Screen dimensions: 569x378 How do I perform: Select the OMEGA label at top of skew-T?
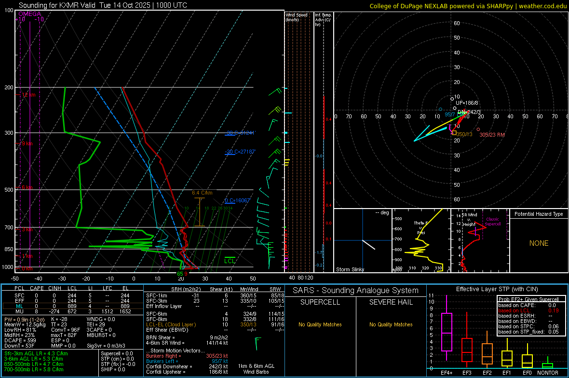30,14
